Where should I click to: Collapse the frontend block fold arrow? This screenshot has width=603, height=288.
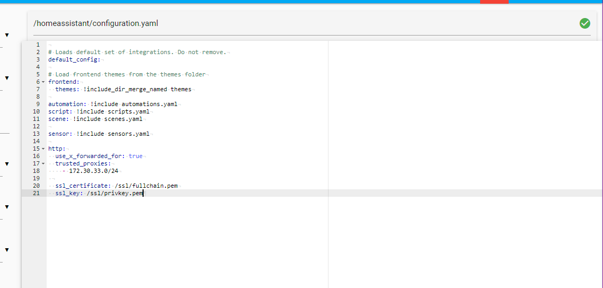(x=43, y=82)
